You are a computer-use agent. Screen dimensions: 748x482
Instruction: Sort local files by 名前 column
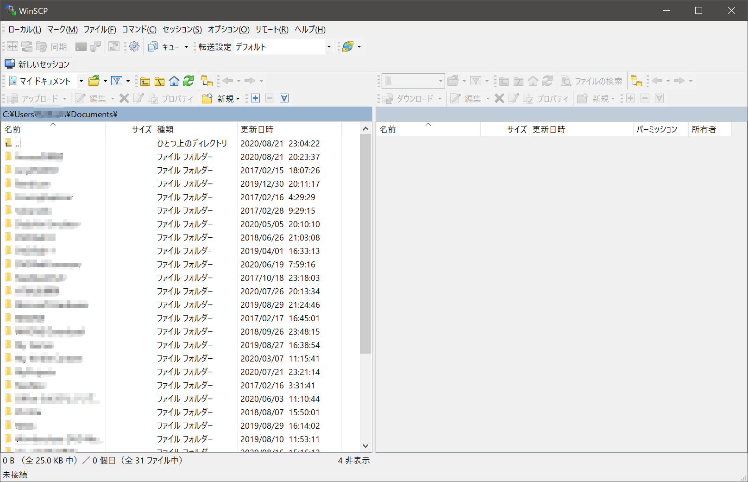(x=53, y=129)
